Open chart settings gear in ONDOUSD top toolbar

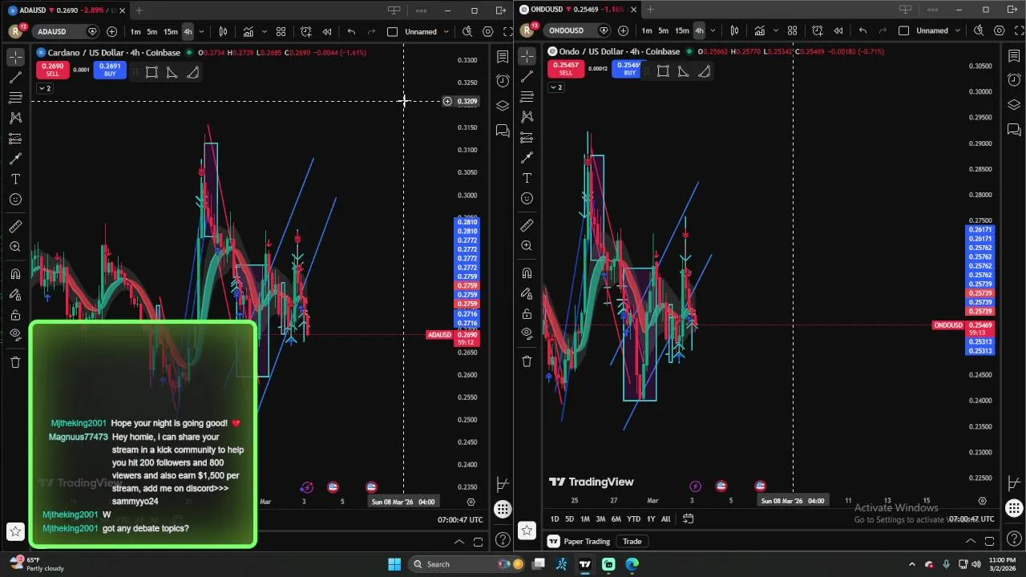point(999,30)
